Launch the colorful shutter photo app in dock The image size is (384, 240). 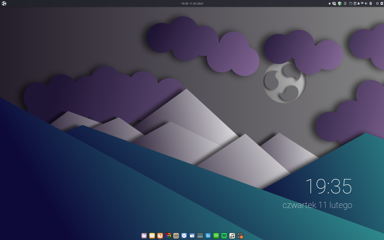click(x=168, y=236)
